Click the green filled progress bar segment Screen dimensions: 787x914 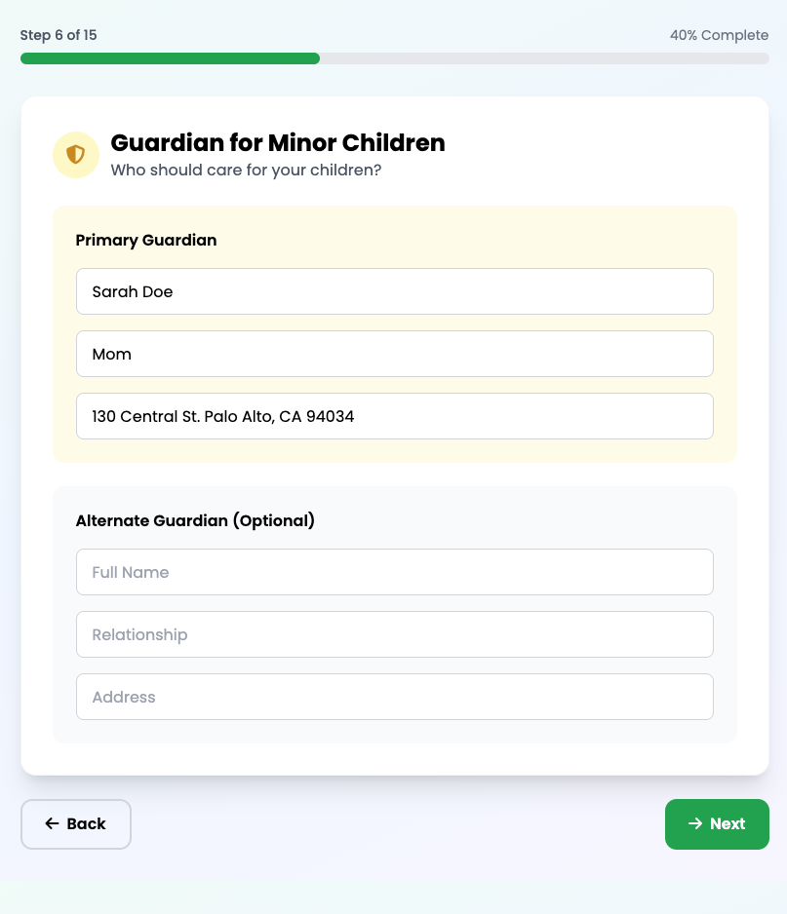170,58
